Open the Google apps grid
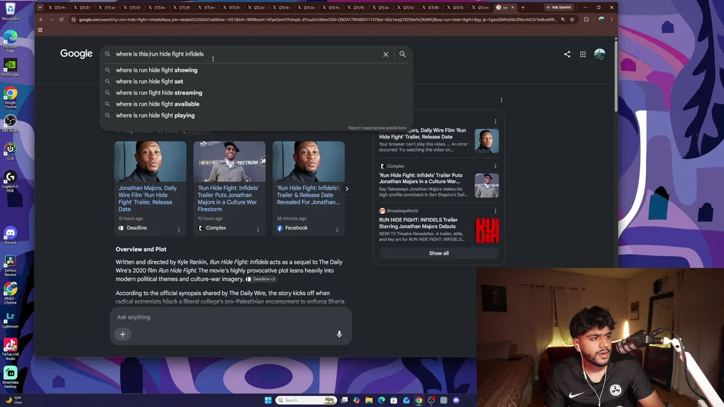The height and width of the screenshot is (407, 724). tap(583, 54)
